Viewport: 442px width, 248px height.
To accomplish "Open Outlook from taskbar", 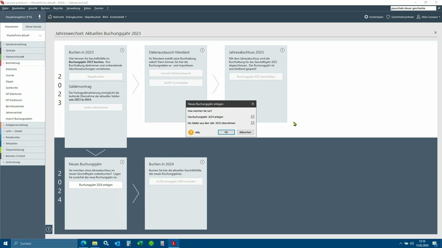I will point(117,244).
